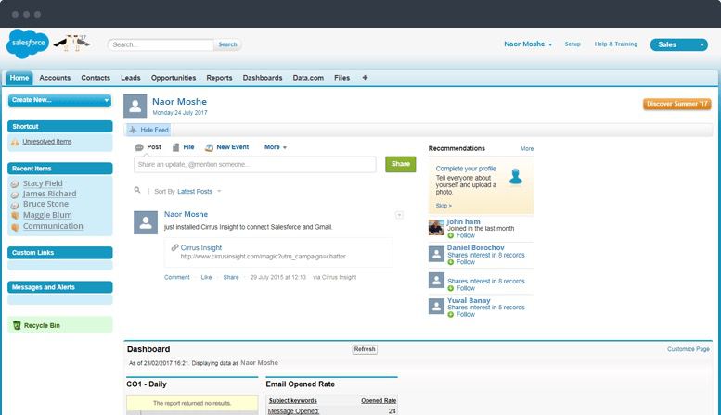Open the More publisher dropdown
The height and width of the screenshot is (415, 721).
tap(276, 147)
